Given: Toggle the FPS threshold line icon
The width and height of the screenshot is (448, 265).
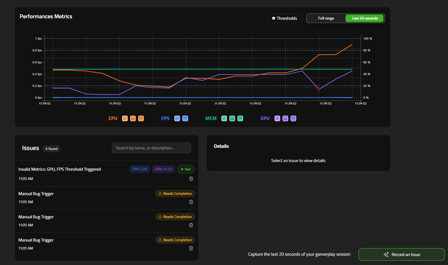Looking at the screenshot, I should click(185, 118).
